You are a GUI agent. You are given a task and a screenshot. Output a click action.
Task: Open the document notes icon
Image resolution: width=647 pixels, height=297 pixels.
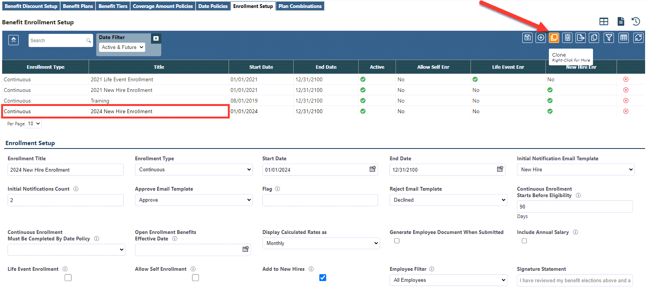coord(621,21)
